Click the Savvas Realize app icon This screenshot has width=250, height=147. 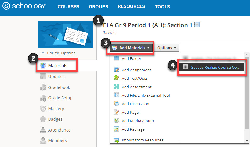tap(186, 67)
